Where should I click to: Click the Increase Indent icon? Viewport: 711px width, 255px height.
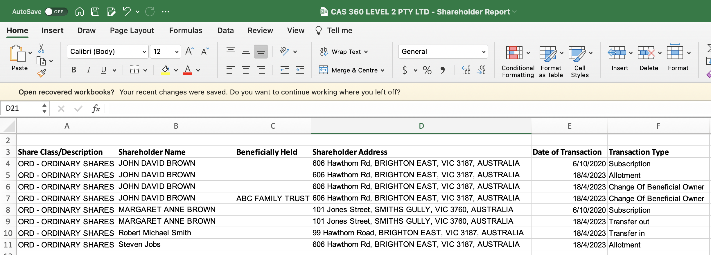click(300, 70)
